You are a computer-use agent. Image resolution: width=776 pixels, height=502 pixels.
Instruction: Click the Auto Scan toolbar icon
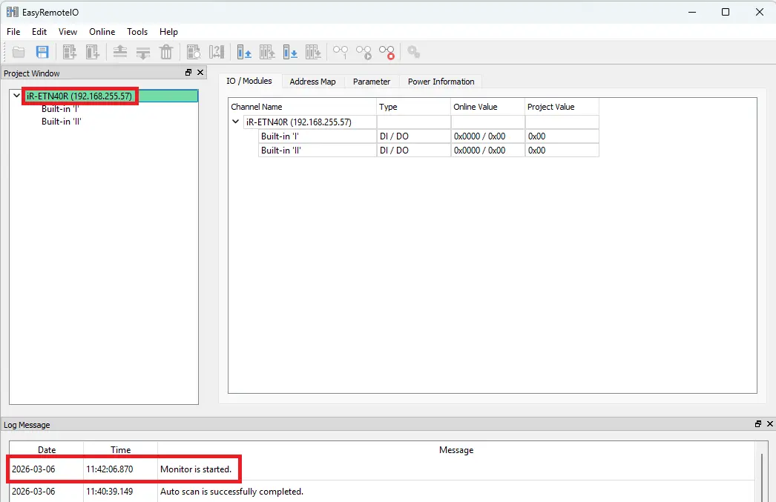(193, 52)
